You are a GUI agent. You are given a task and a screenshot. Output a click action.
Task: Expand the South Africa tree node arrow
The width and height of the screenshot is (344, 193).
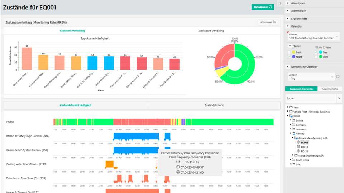pyautogui.click(x=290, y=160)
